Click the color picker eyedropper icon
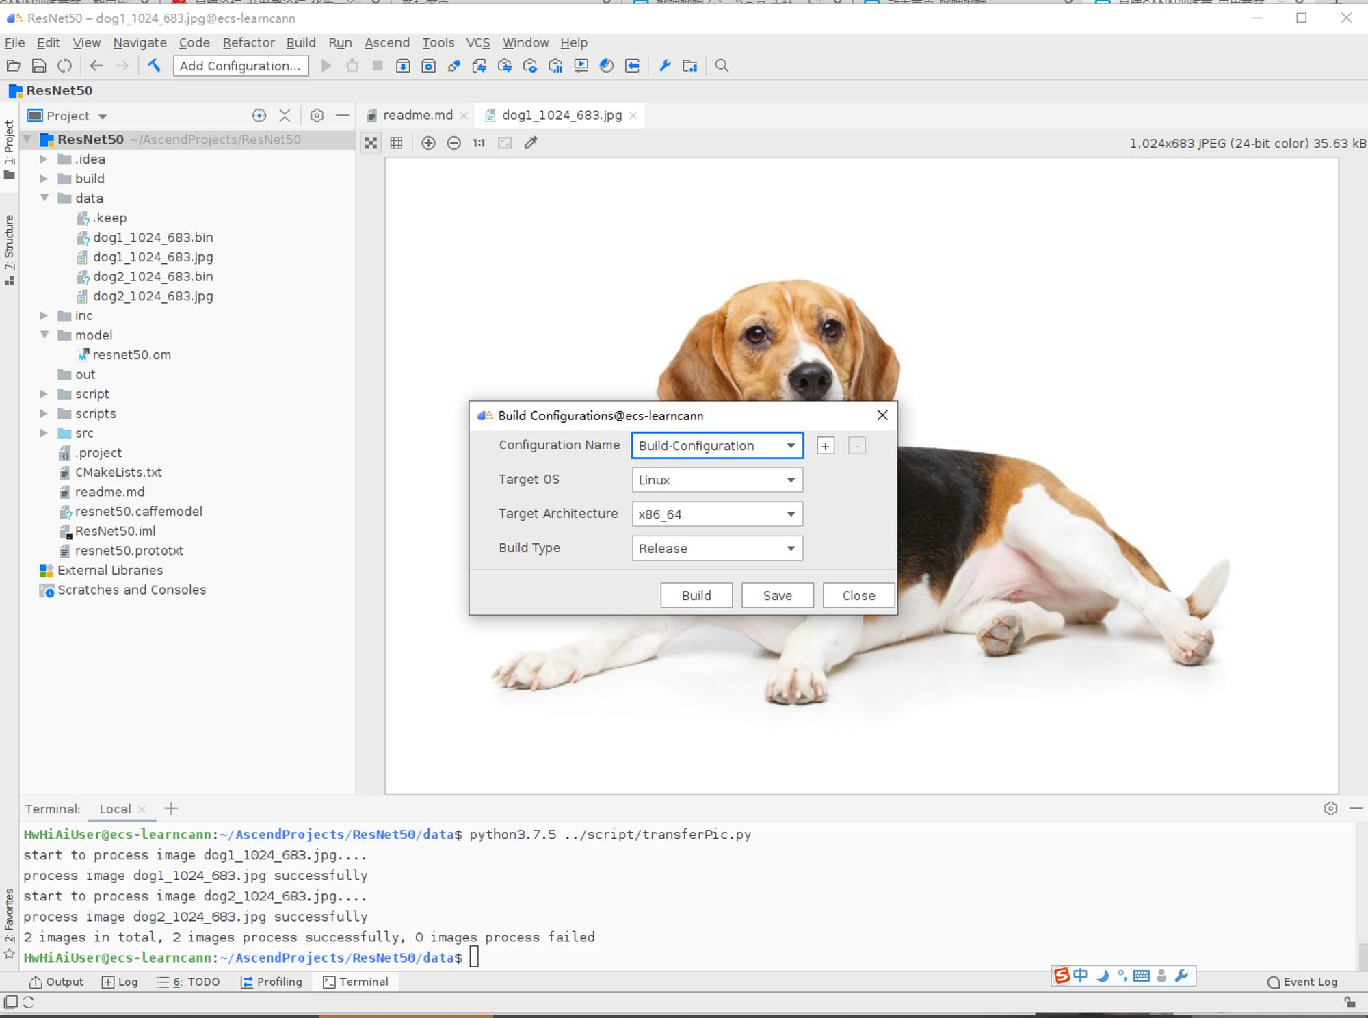Image resolution: width=1368 pixels, height=1018 pixels. click(531, 143)
